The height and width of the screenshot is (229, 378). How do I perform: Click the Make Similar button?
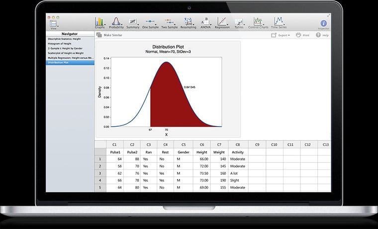tap(109, 35)
